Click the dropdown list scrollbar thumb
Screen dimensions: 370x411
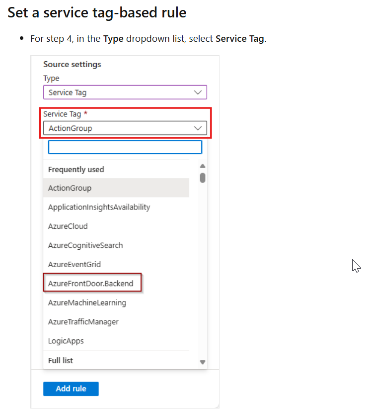(203, 178)
